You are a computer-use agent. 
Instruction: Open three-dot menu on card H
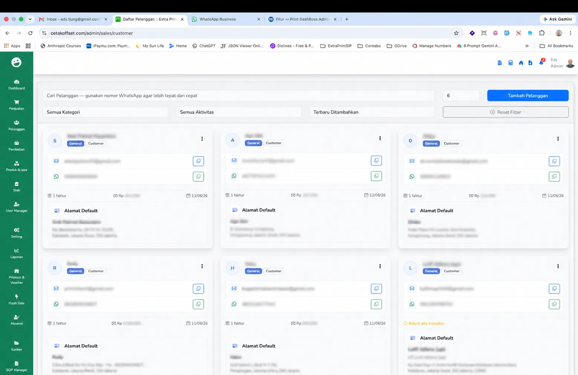[x=380, y=266]
